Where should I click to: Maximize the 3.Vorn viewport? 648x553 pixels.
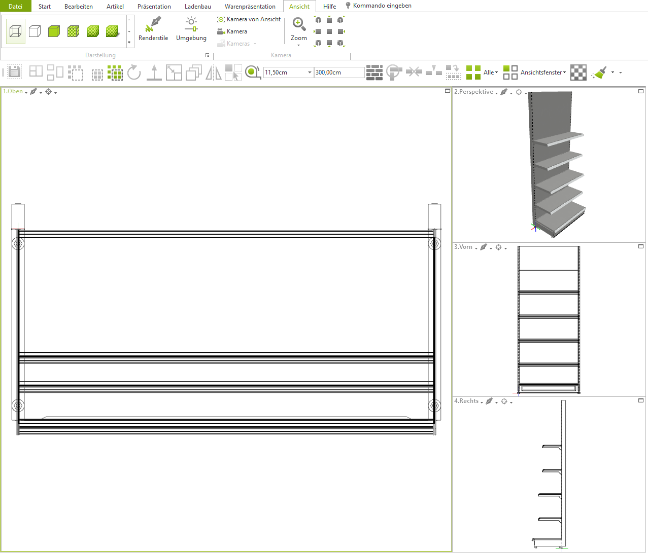tap(641, 246)
